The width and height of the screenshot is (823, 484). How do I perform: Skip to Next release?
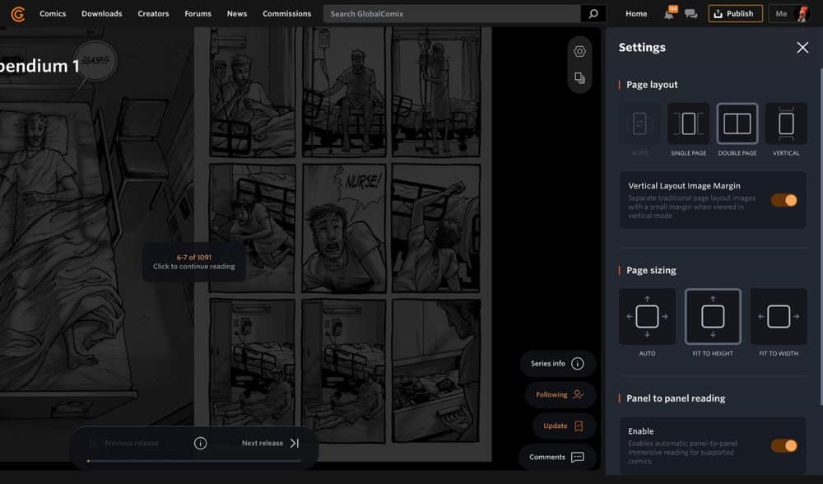point(270,443)
